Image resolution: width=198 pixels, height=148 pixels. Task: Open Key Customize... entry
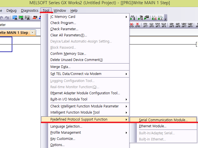click(x=89, y=139)
